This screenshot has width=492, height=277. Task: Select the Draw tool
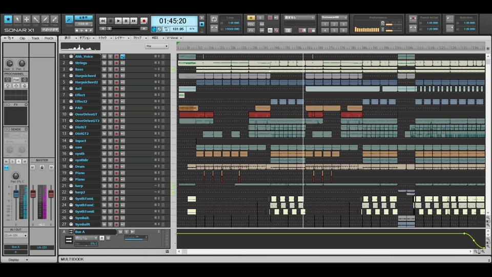[45, 20]
